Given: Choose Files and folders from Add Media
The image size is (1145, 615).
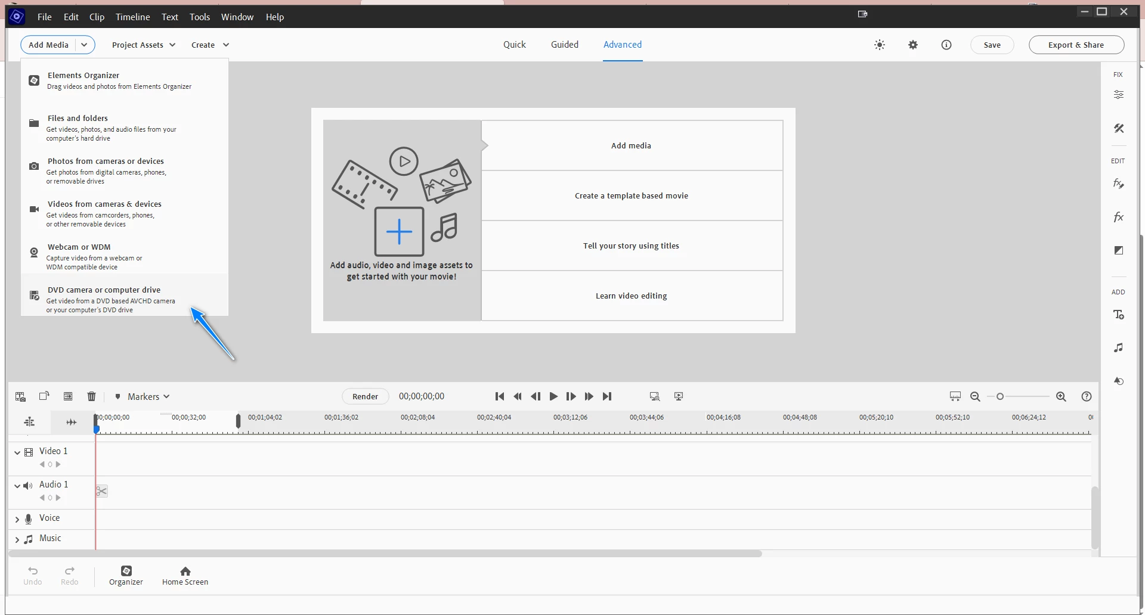Looking at the screenshot, I should [x=125, y=128].
